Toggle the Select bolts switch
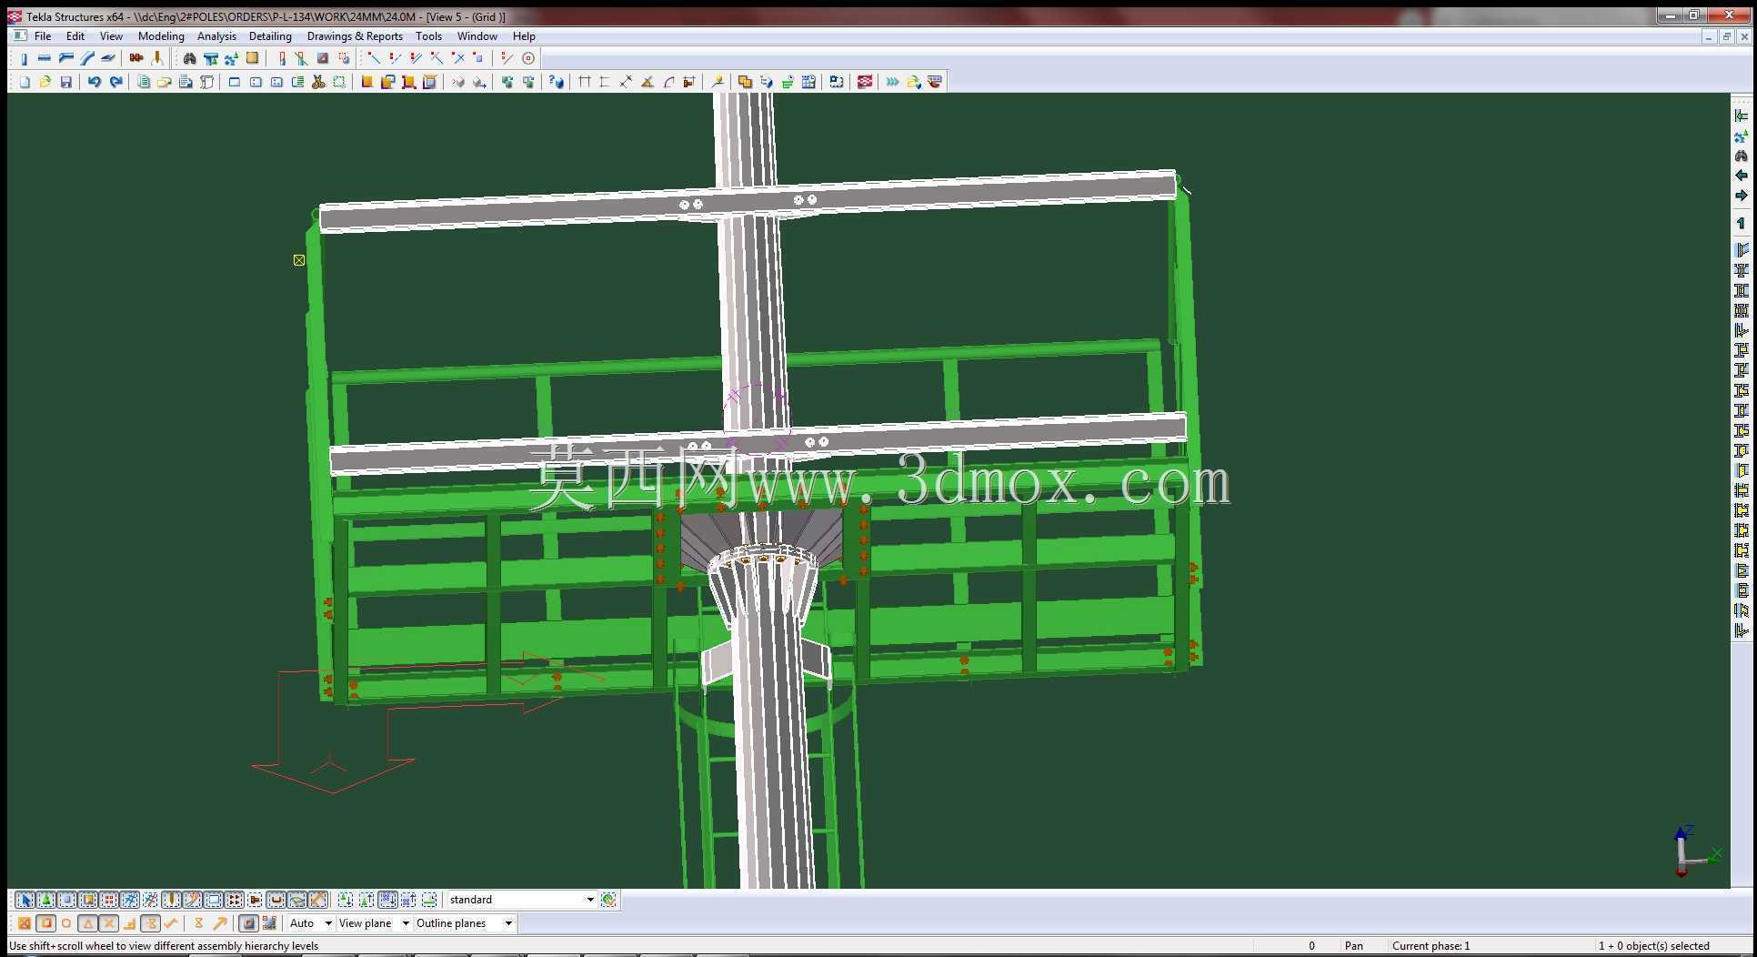The image size is (1757, 957). coord(235,900)
